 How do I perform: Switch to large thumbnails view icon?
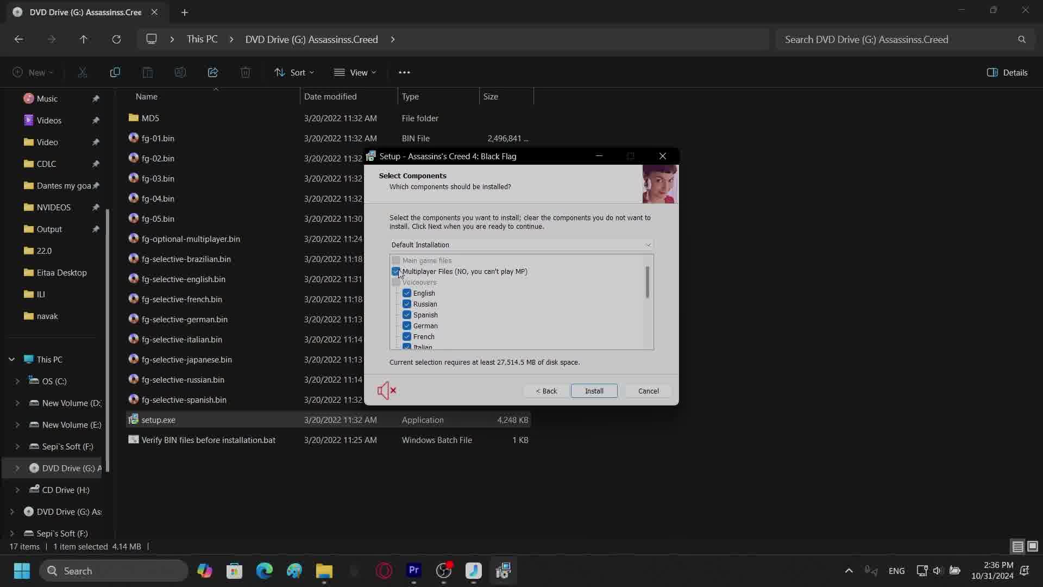coord(1032,546)
